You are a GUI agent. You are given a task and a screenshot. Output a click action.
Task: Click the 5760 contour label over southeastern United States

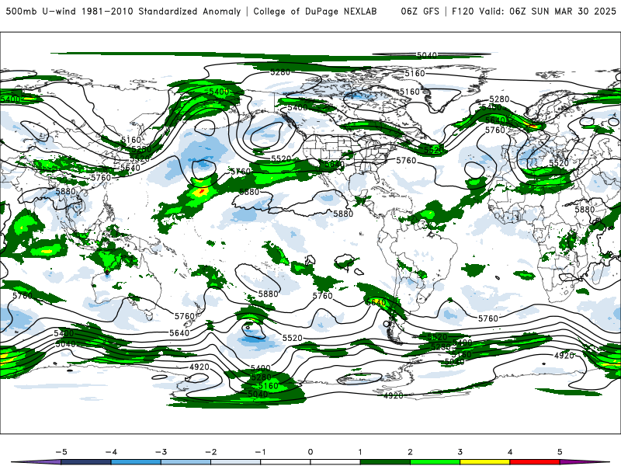coord(406,160)
